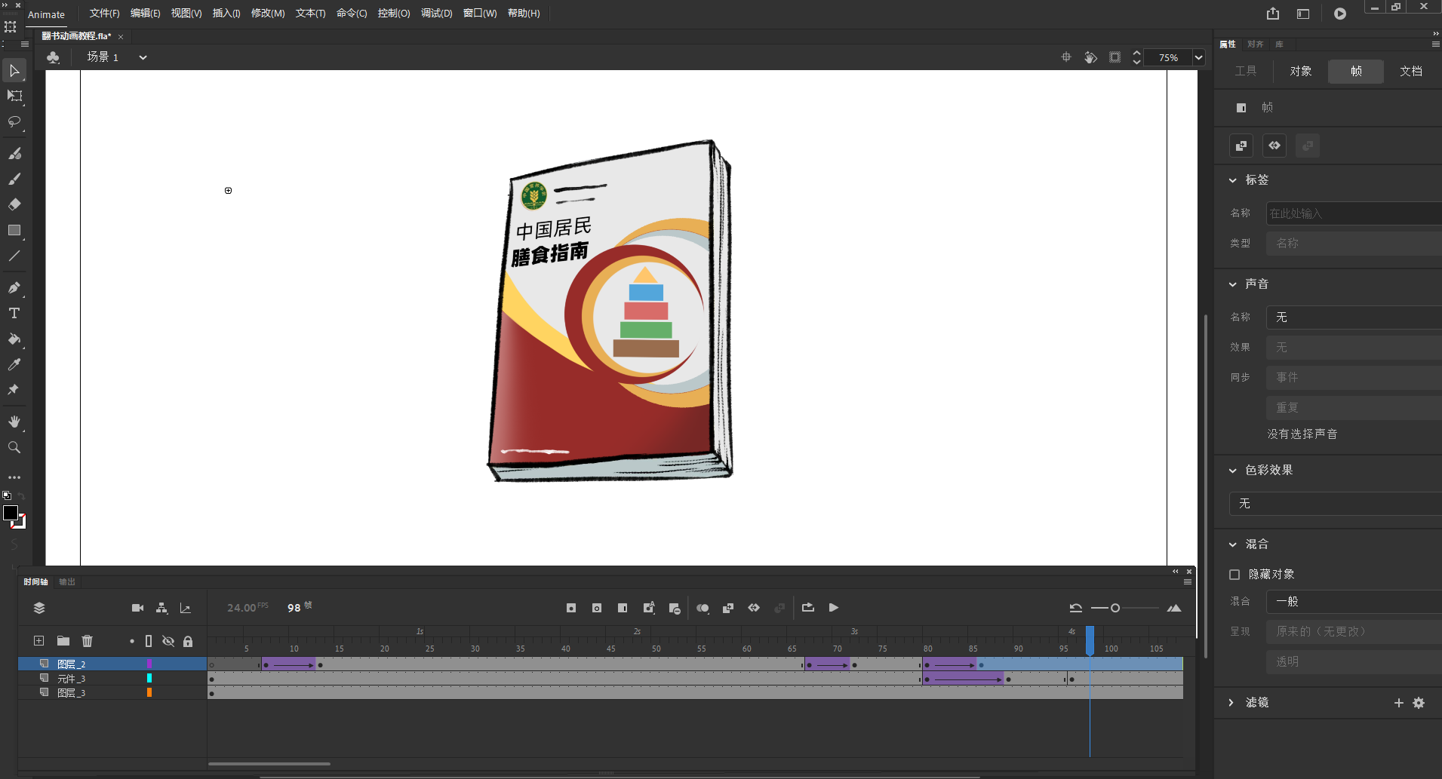Open the 文件(F) menu
Image resolution: width=1442 pixels, height=779 pixels.
click(x=104, y=14)
